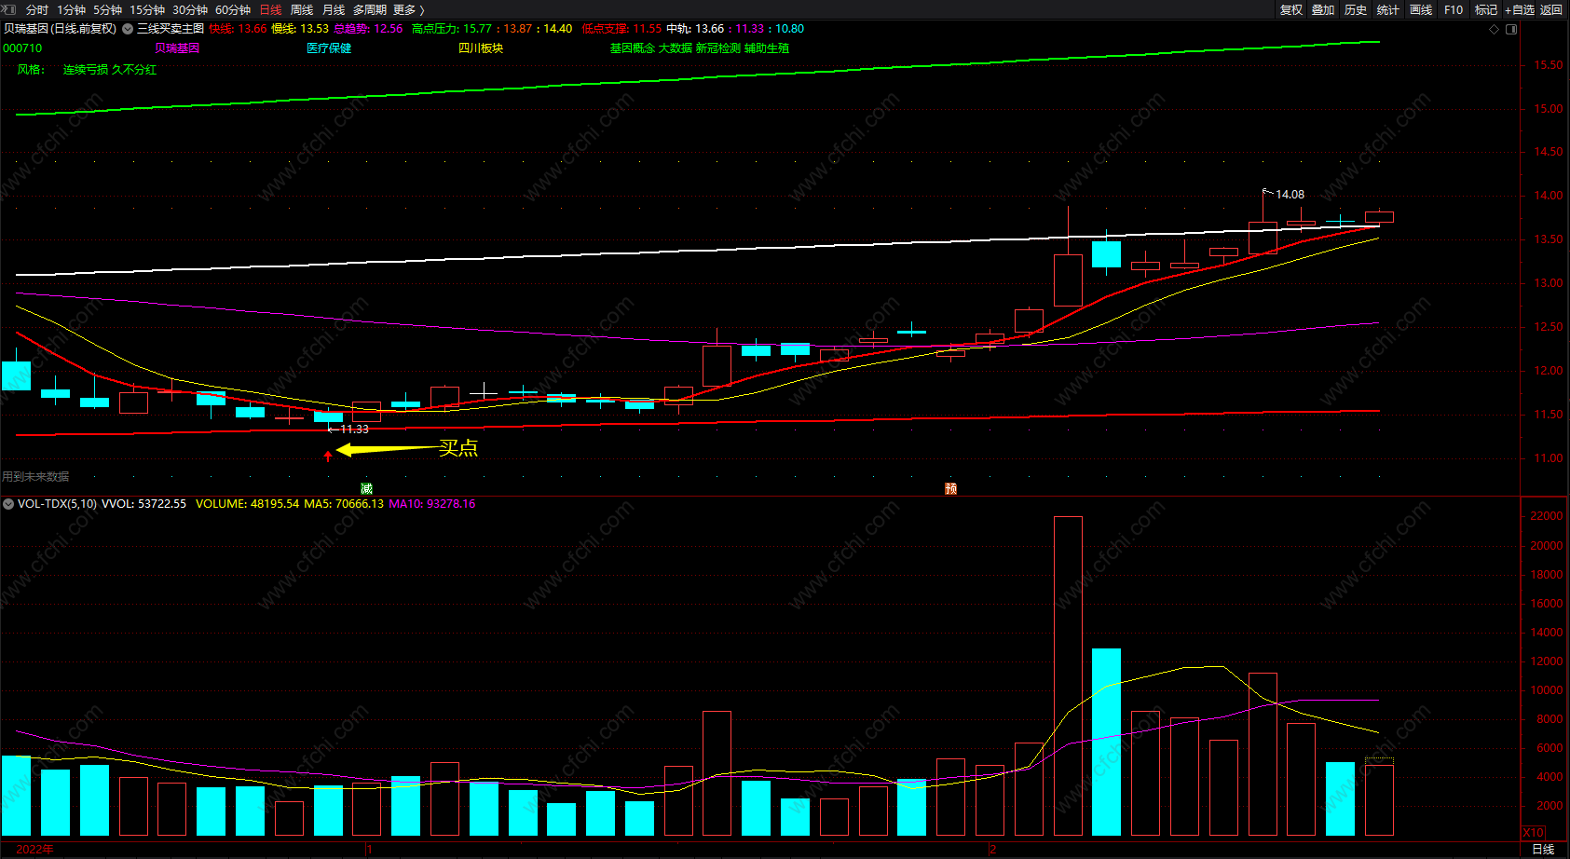
Task: Click the collapse panel icon at top-left corner
Action: [9, 9]
